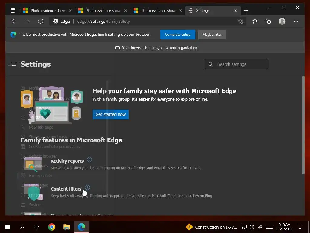
Task: Click the Content filters heading
Action: click(66, 189)
